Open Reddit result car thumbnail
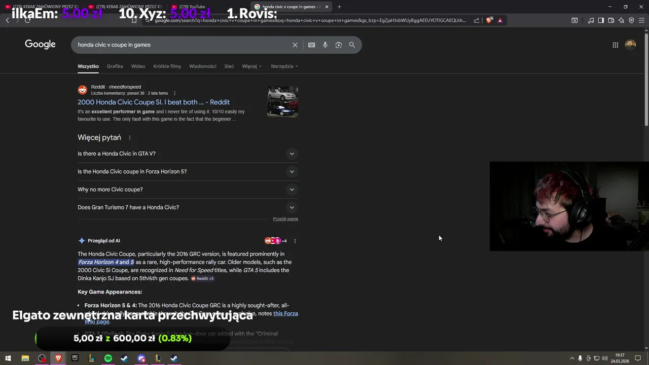Image resolution: width=649 pixels, height=365 pixels. (282, 101)
